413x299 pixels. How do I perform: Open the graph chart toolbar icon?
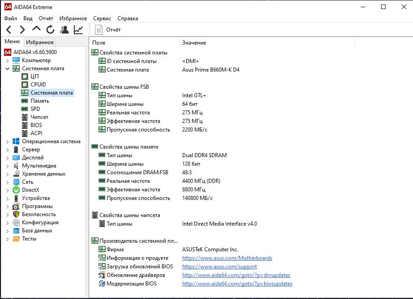click(78, 30)
